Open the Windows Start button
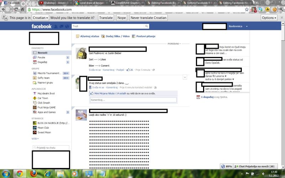 (6, 174)
